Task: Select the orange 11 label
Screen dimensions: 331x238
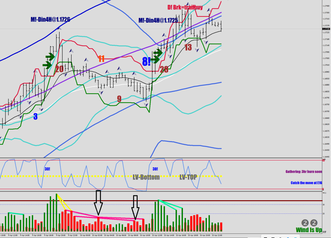Action: pos(101,58)
